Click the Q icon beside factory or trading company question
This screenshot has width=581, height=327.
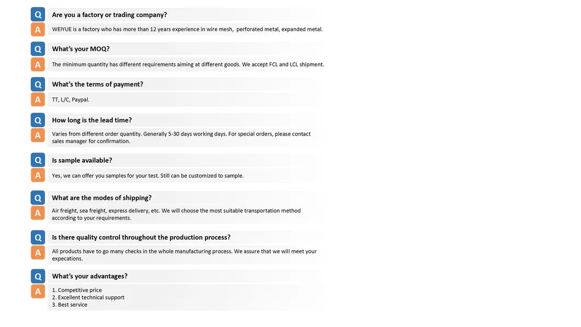[38, 15]
